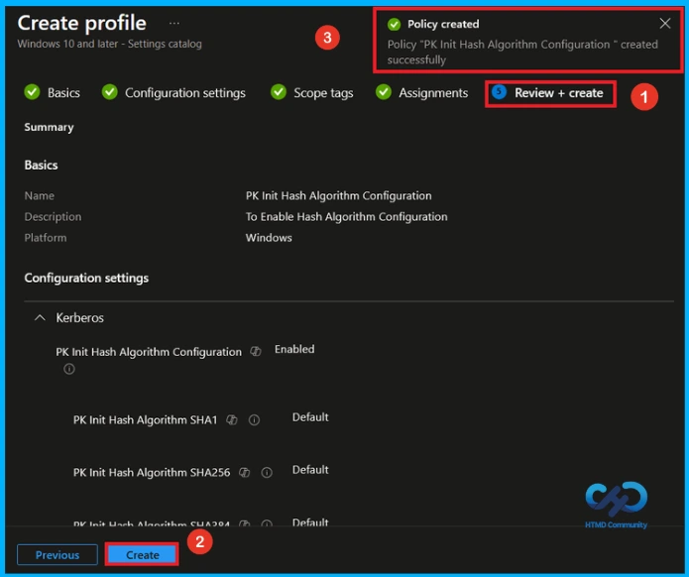
Task: Open the ellipsis menu beside Create profile
Action: (174, 23)
